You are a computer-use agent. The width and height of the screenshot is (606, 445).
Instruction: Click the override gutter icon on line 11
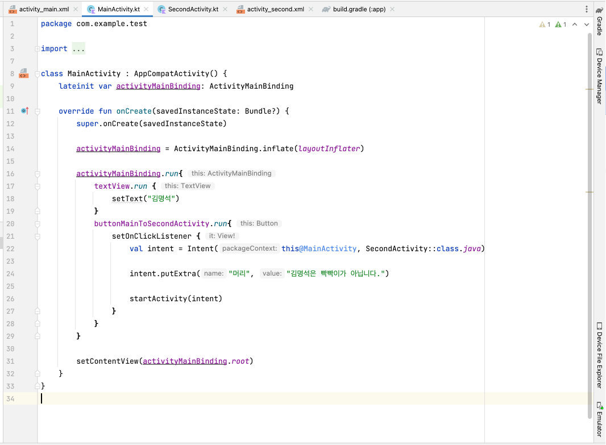click(x=25, y=111)
